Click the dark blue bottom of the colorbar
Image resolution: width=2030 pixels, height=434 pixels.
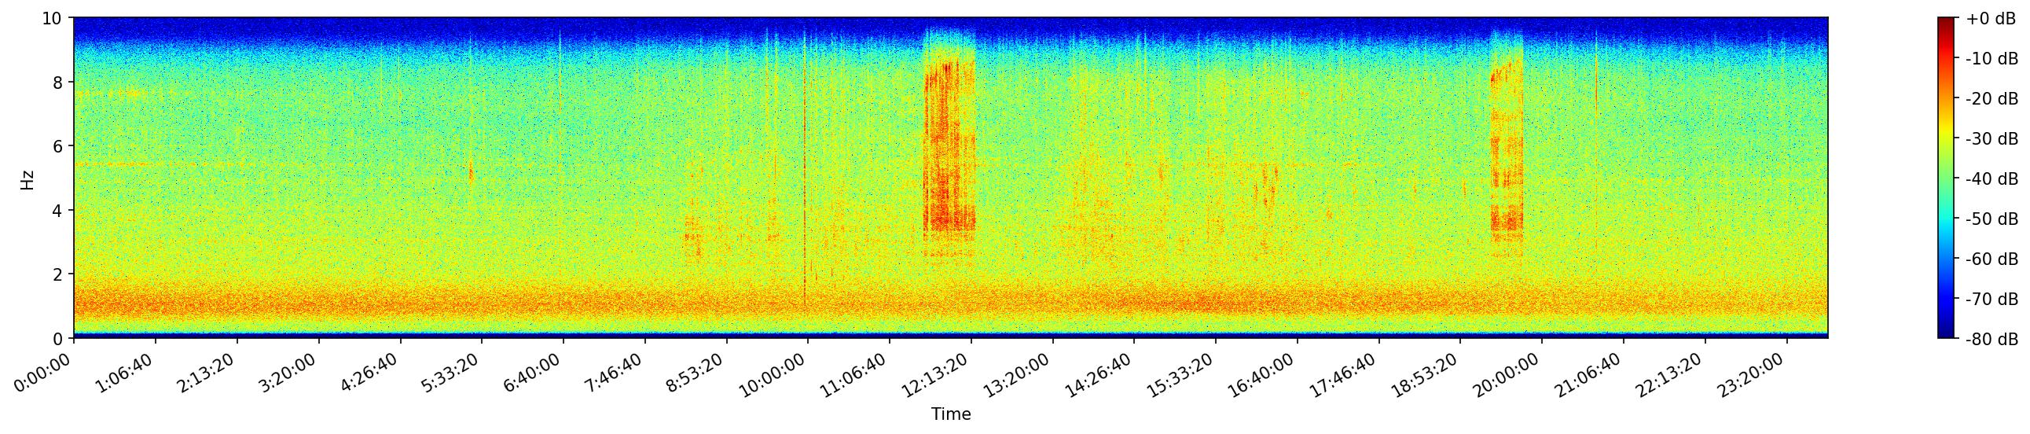pos(1947,333)
